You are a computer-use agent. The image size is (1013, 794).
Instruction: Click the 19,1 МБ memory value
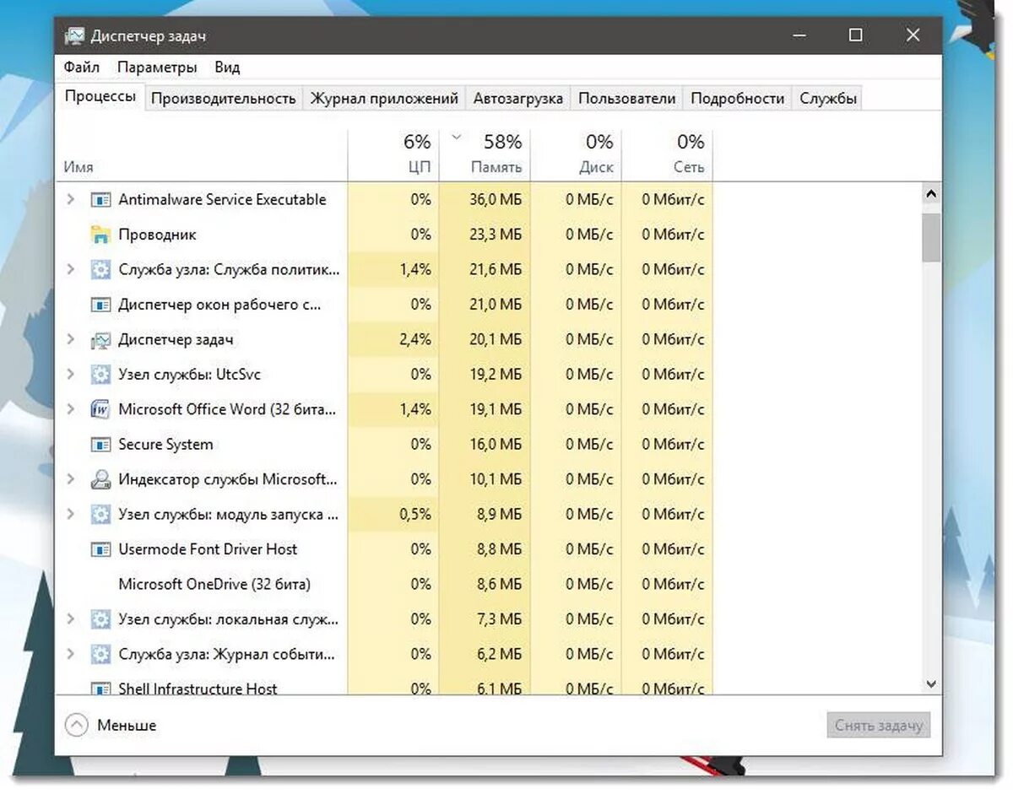pyautogui.click(x=496, y=409)
